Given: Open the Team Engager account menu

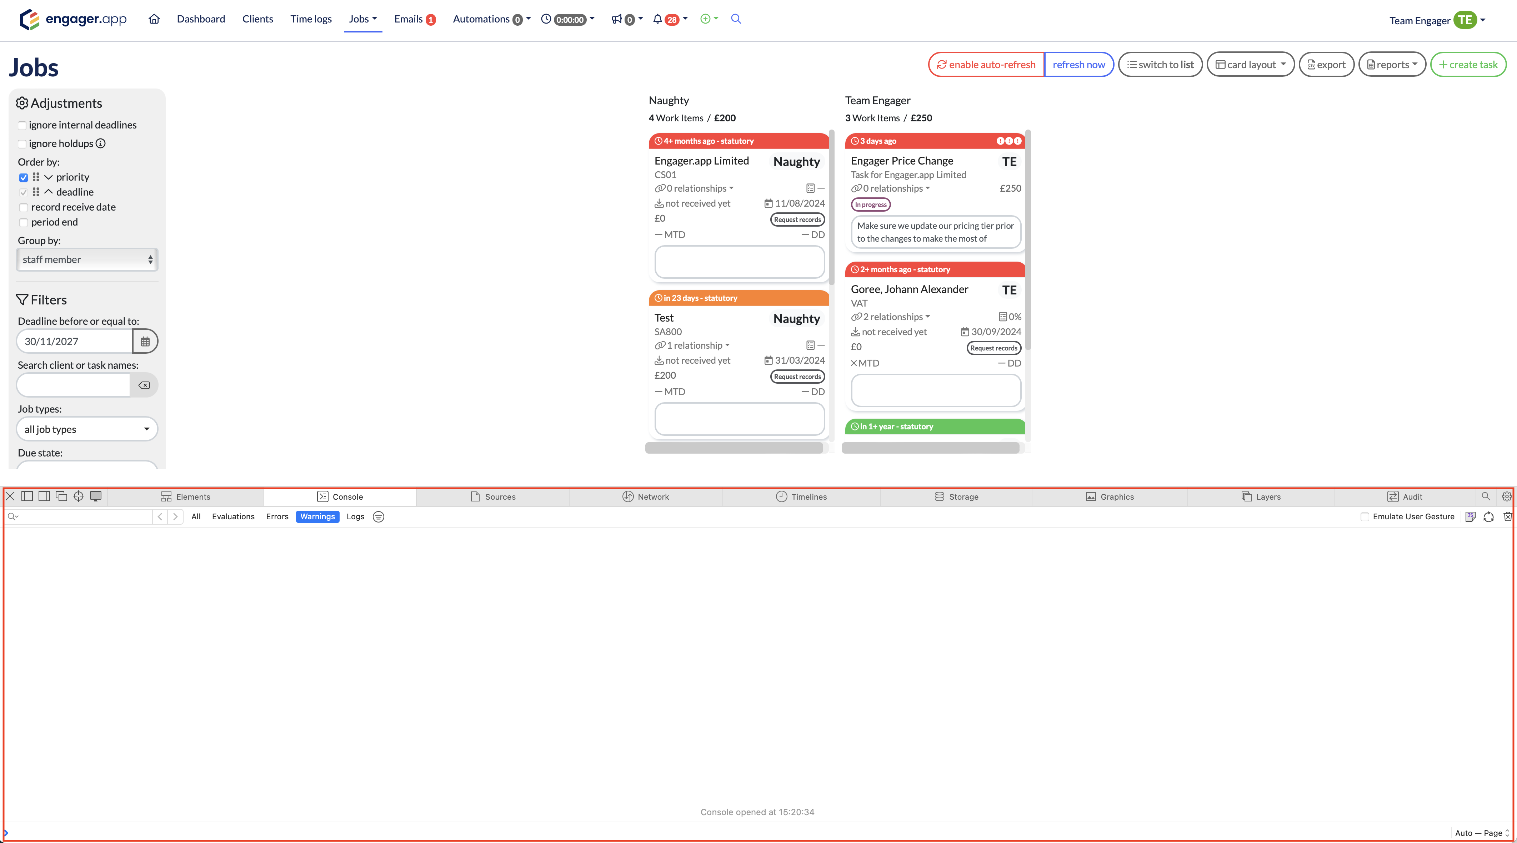Looking at the screenshot, I should [1437, 20].
